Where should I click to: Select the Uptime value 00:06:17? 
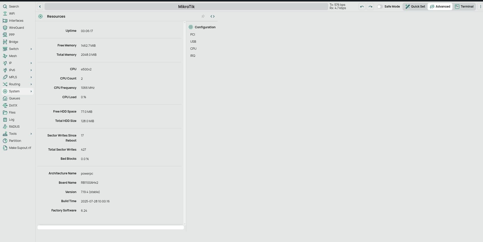[87, 31]
